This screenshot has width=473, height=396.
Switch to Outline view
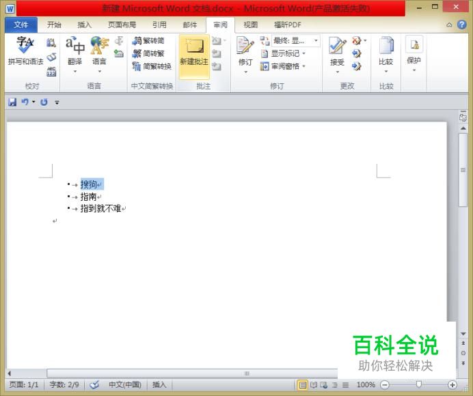335,385
